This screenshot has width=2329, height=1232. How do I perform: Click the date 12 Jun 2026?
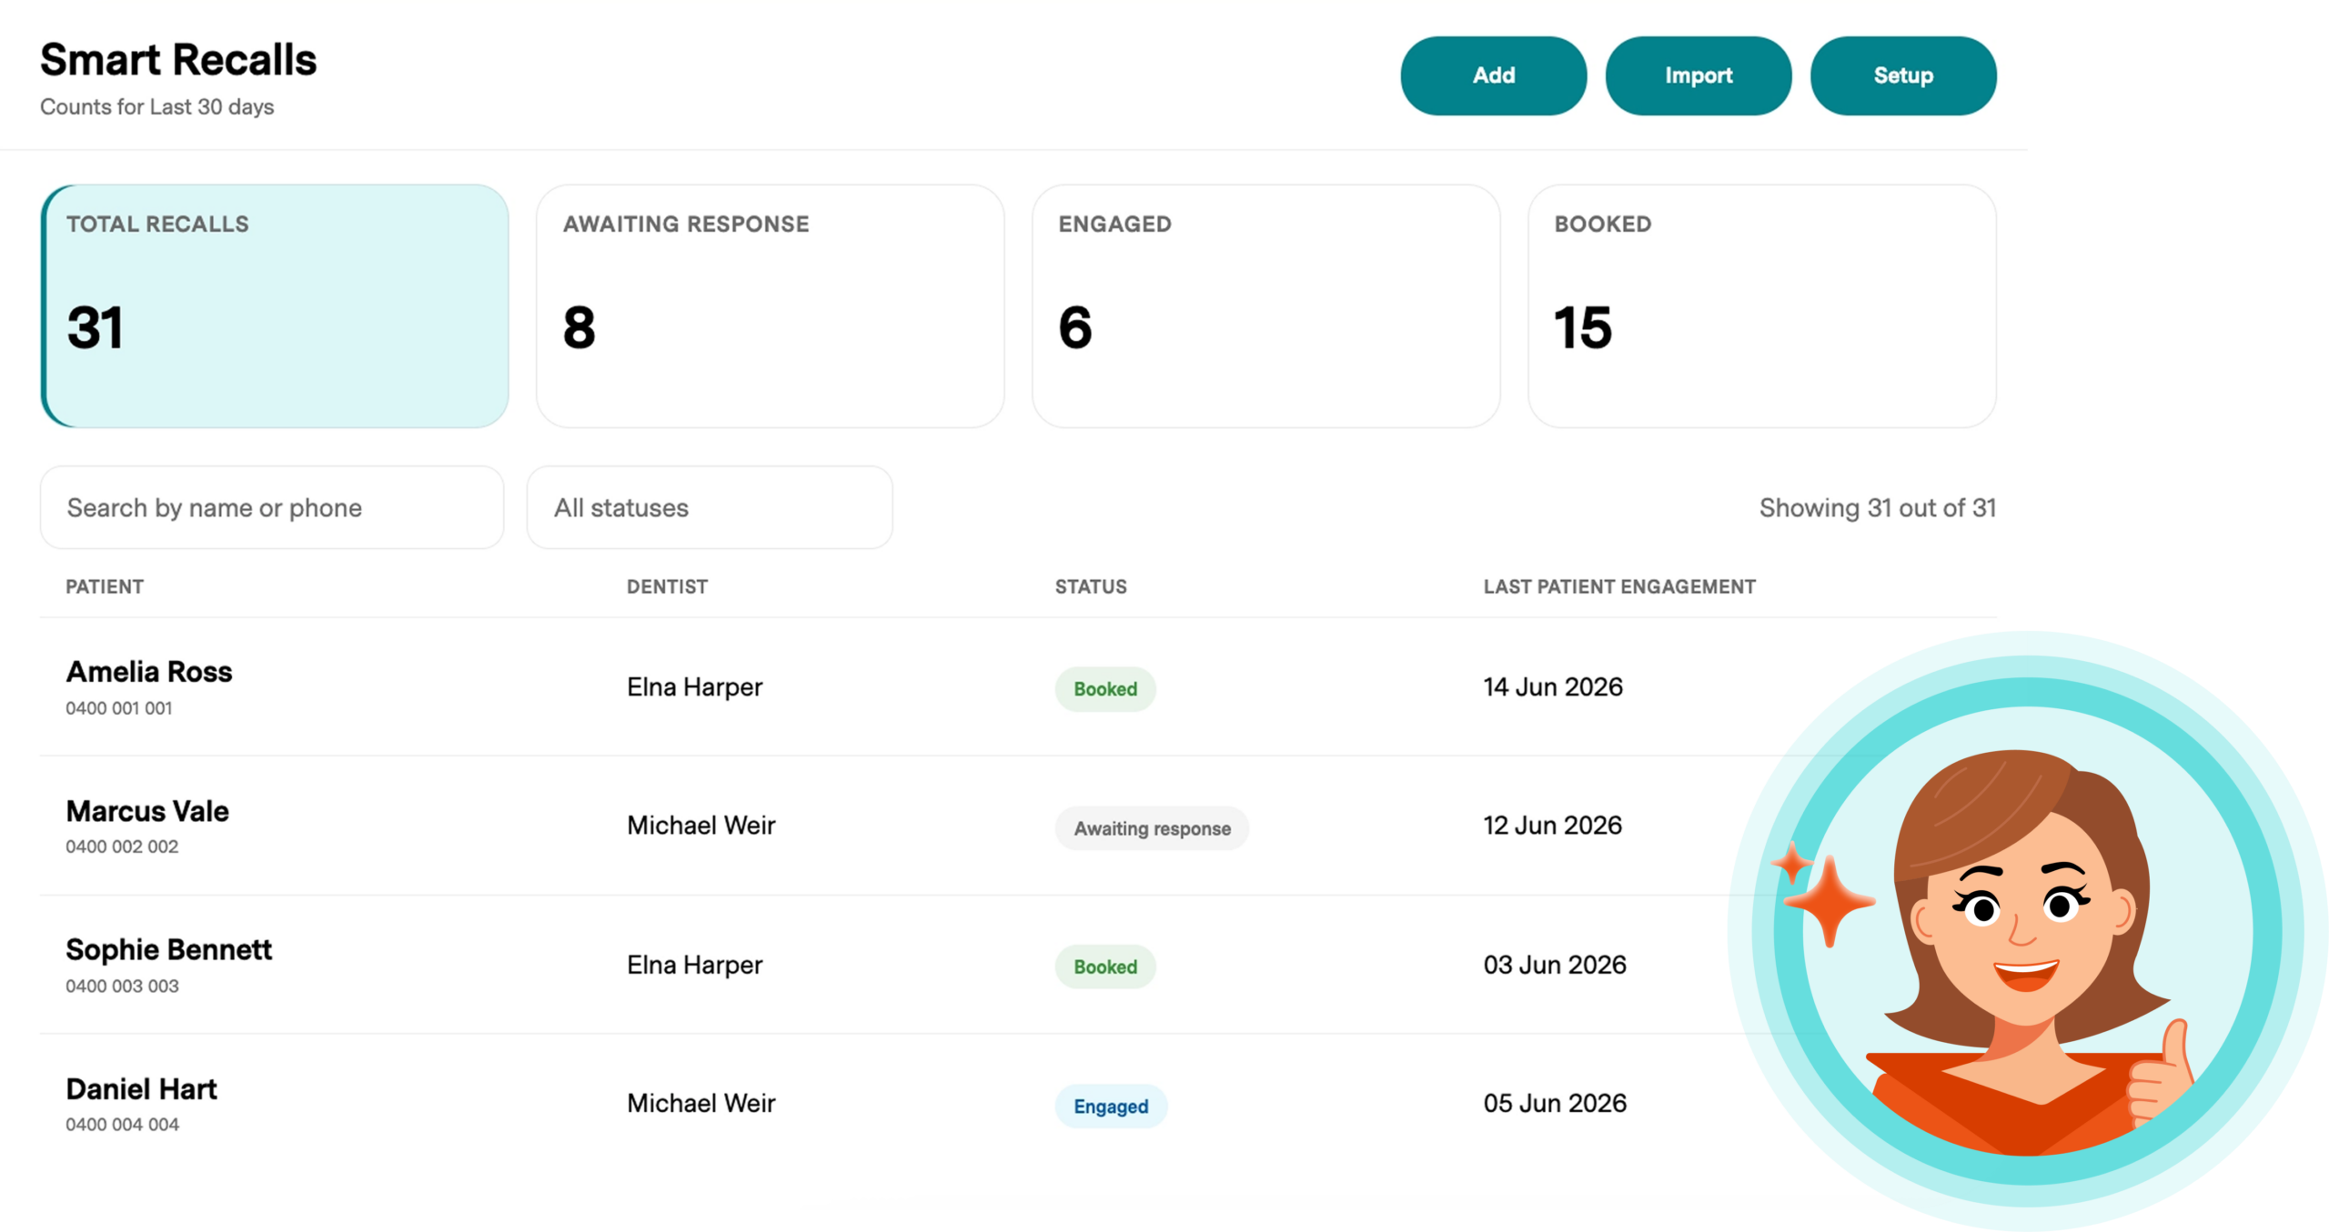[1552, 826]
